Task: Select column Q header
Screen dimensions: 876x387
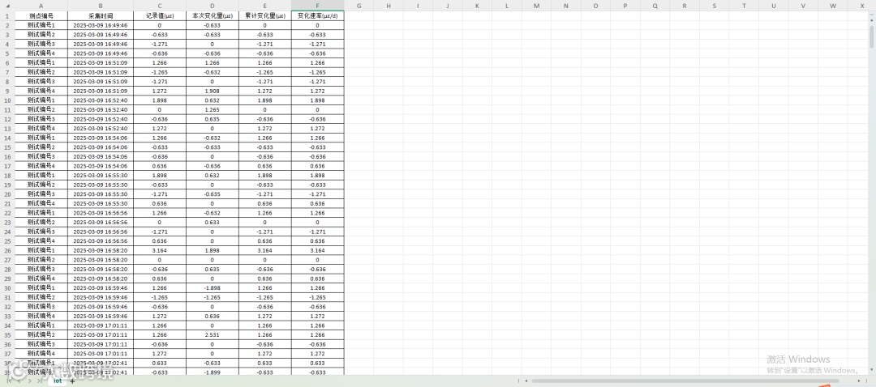Action: 655,6
